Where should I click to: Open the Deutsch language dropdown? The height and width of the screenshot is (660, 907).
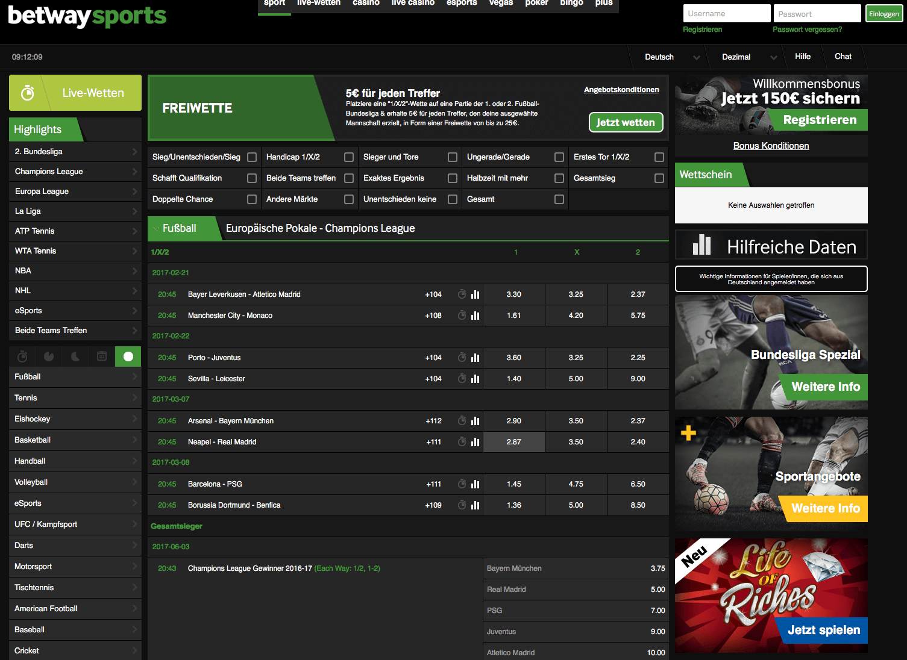pos(671,57)
